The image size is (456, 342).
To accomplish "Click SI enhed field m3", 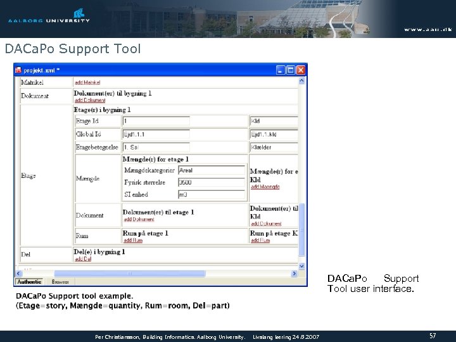I will point(212,194).
